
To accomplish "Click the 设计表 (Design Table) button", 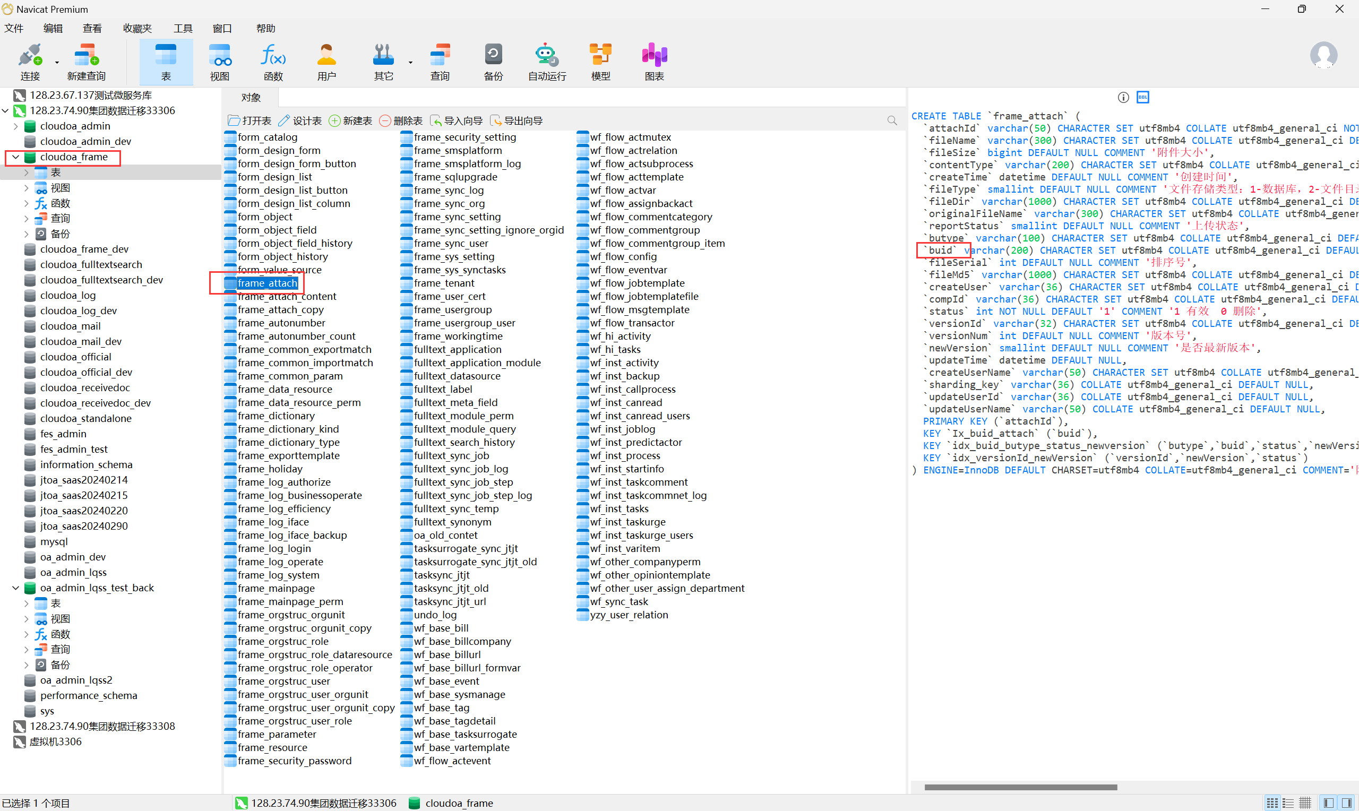I will 300,121.
